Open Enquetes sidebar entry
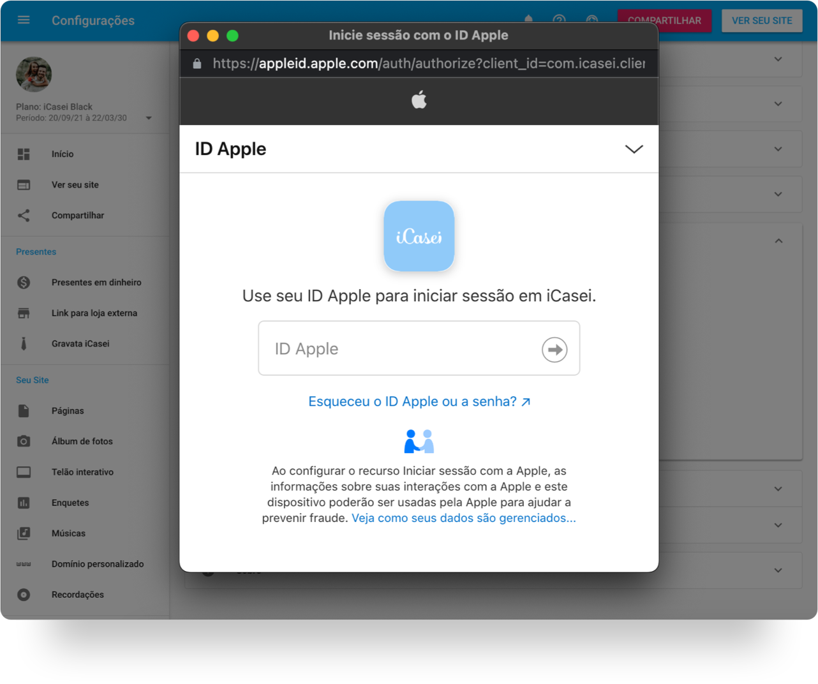This screenshot has width=818, height=684. pyautogui.click(x=70, y=503)
